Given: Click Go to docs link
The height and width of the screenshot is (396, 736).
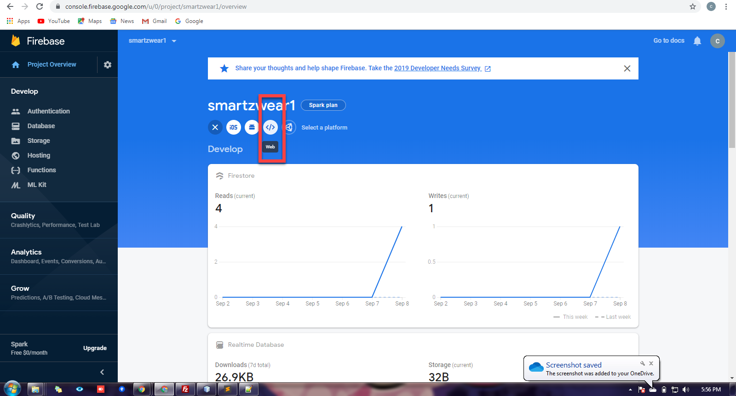Looking at the screenshot, I should pyautogui.click(x=669, y=40).
